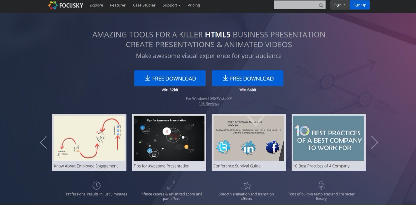
Task: Expand the Support dropdown menu
Action: click(172, 5)
